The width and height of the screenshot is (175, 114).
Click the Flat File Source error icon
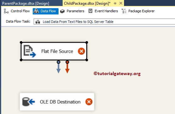point(81,51)
